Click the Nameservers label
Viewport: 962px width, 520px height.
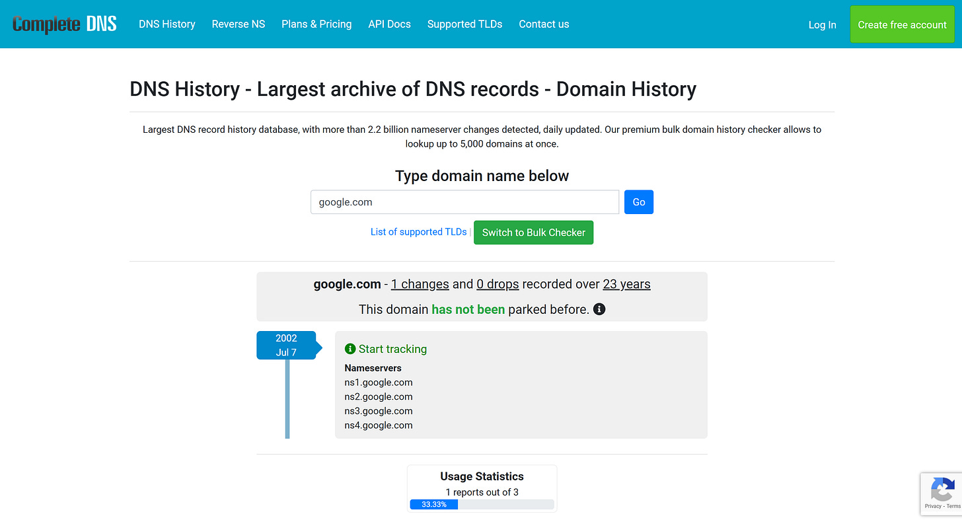coord(373,368)
